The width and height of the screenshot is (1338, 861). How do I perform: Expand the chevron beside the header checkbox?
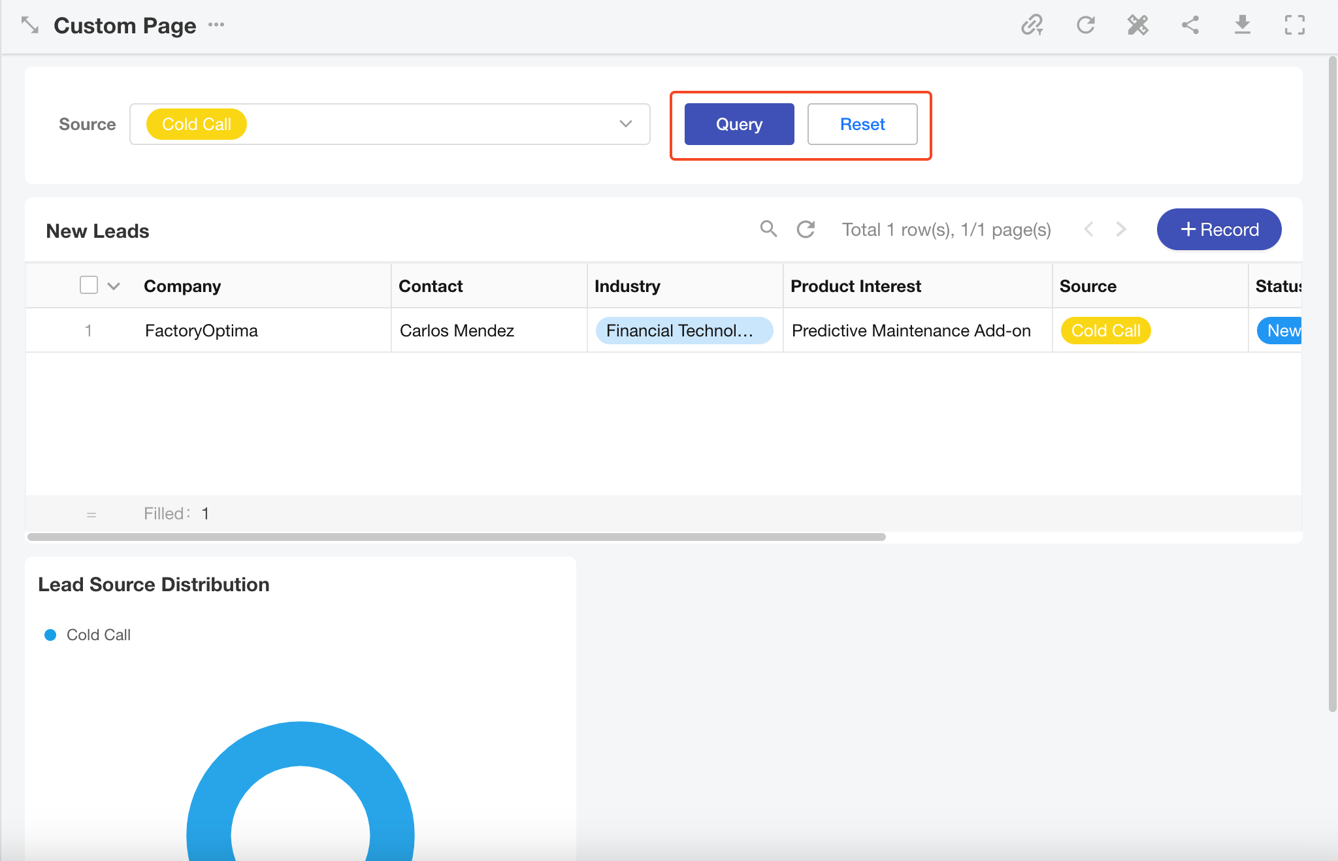coord(114,286)
